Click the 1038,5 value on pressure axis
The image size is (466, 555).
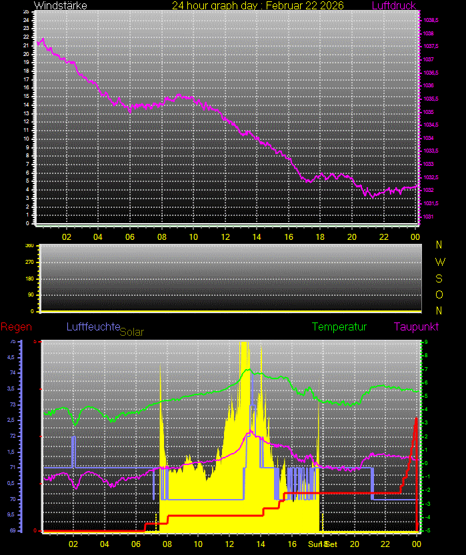click(x=431, y=20)
